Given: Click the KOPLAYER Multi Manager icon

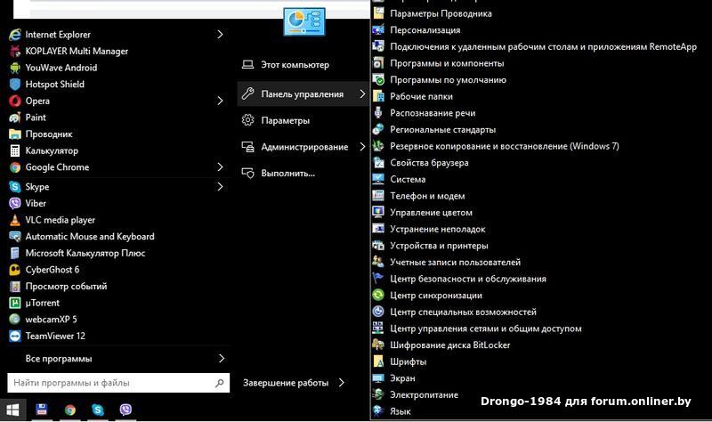Looking at the screenshot, I should pyautogui.click(x=15, y=51).
